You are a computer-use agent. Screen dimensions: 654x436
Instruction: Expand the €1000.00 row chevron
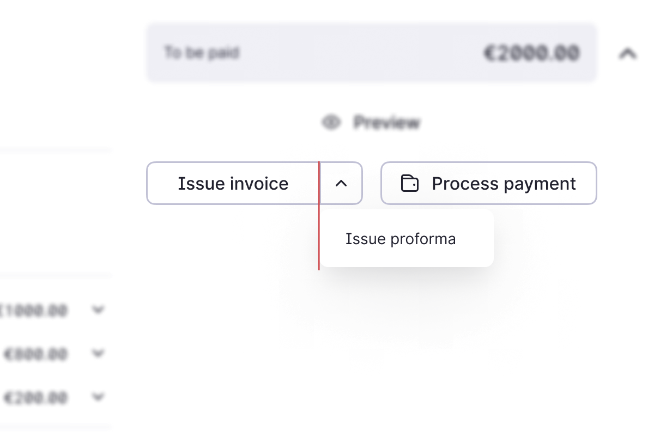(98, 310)
